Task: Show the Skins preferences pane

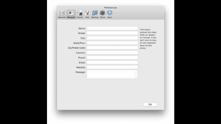Action: point(103,14)
